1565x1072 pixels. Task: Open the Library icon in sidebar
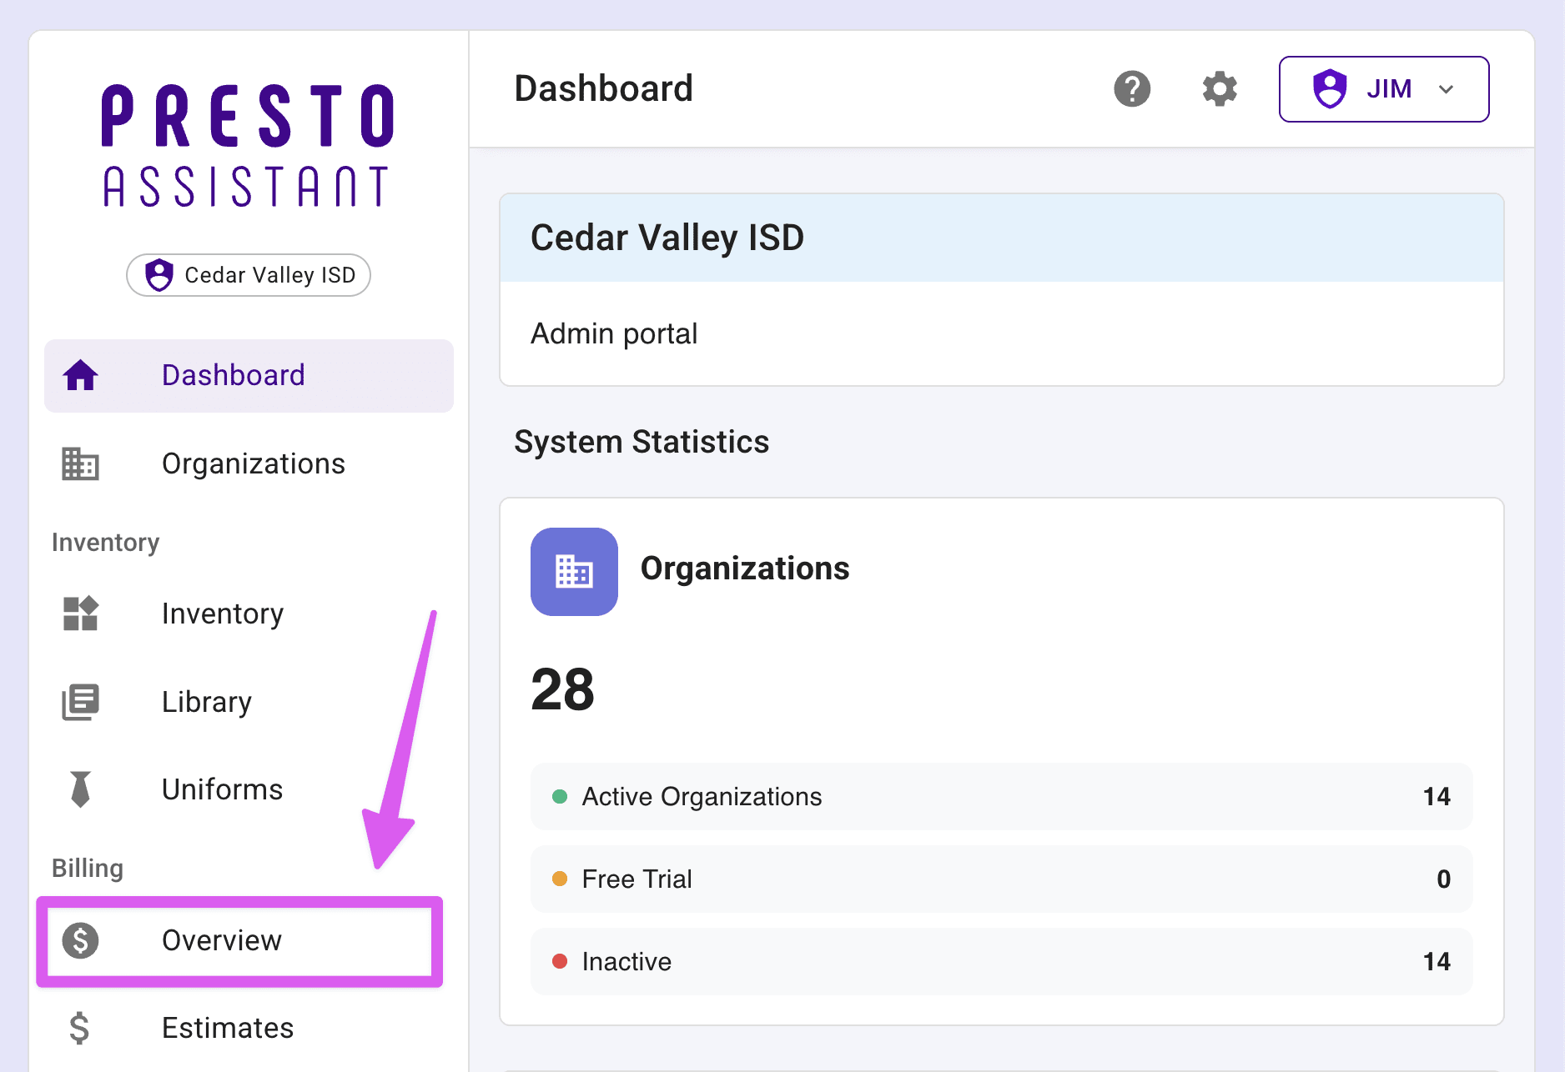pyautogui.click(x=79, y=703)
